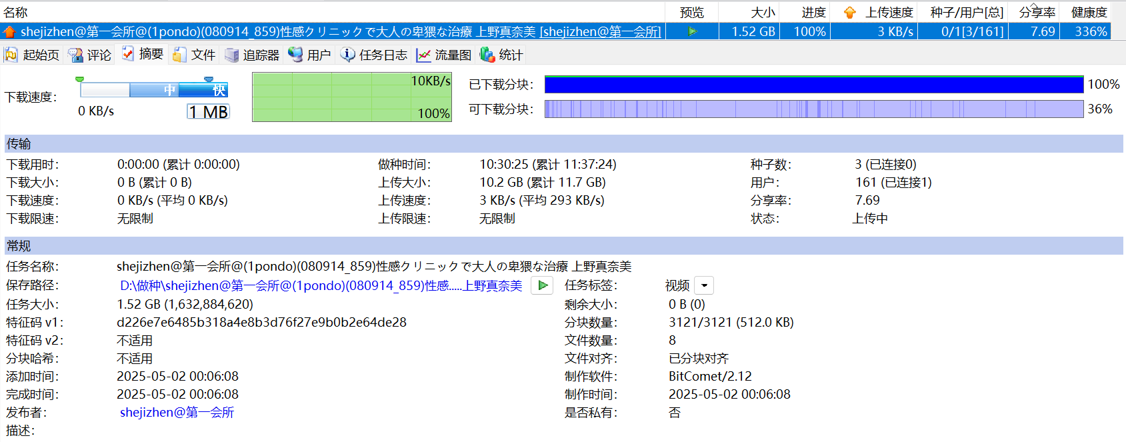Screen dimensions: 1126x442
Task: Click the Start Page (起始页) tab icon
Action: (x=11, y=55)
